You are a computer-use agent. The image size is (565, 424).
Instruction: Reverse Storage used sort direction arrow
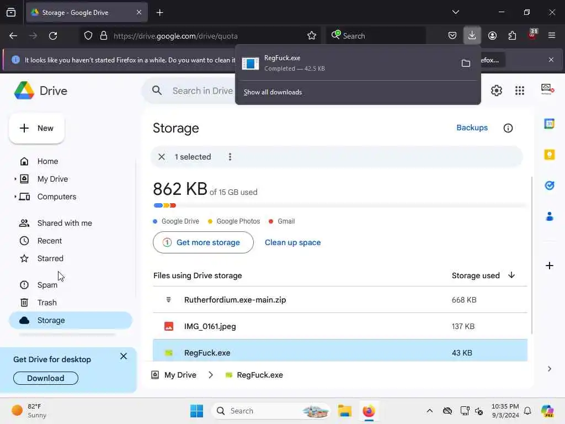pos(511,275)
